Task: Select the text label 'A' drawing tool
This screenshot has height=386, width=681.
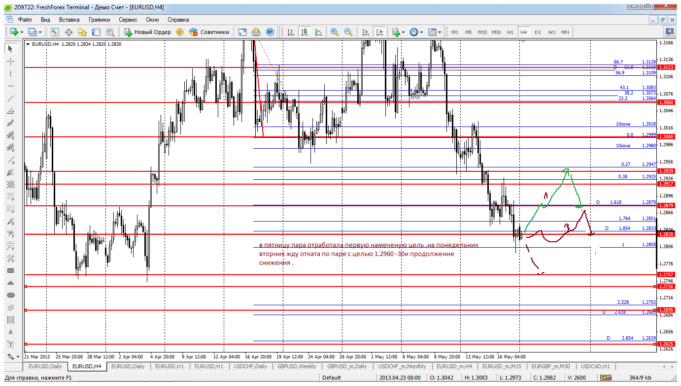Action: pos(10,332)
